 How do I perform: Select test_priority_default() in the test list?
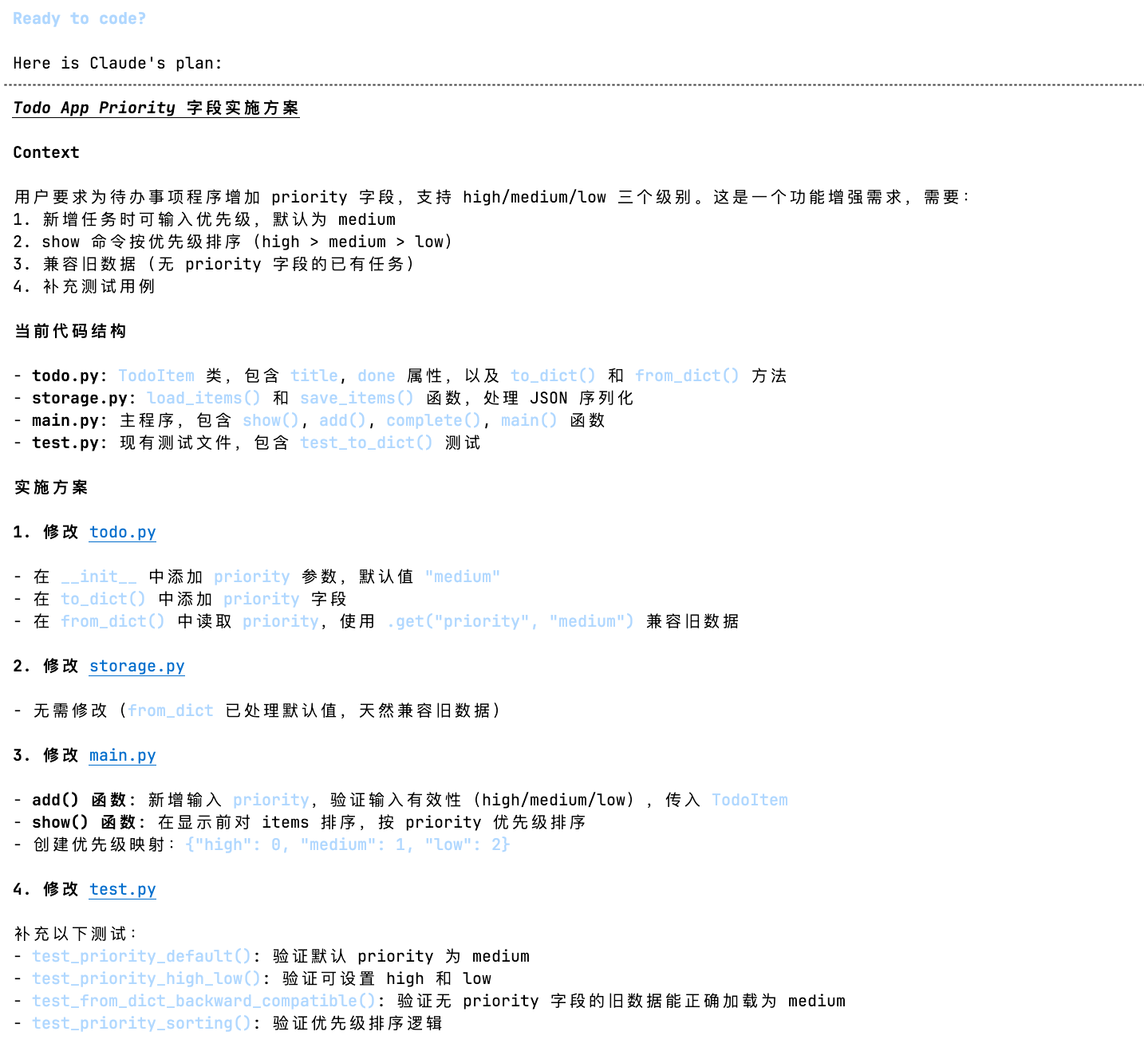point(141,956)
